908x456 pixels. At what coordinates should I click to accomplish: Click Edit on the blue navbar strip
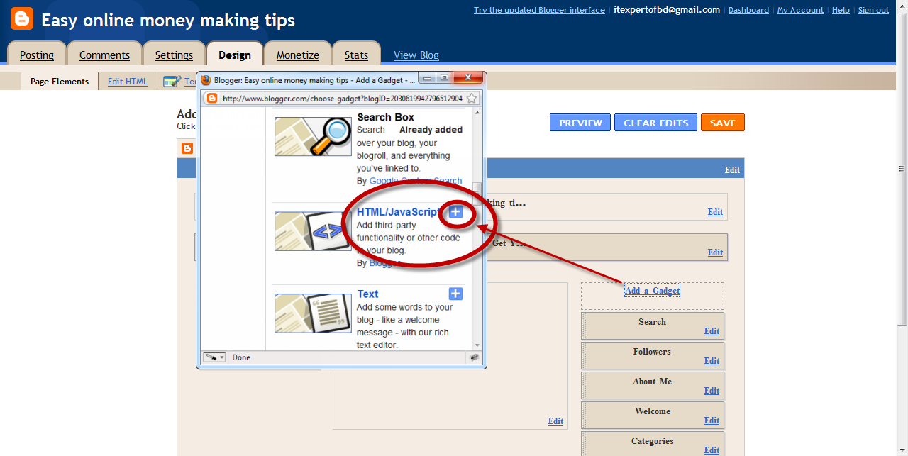tap(732, 170)
